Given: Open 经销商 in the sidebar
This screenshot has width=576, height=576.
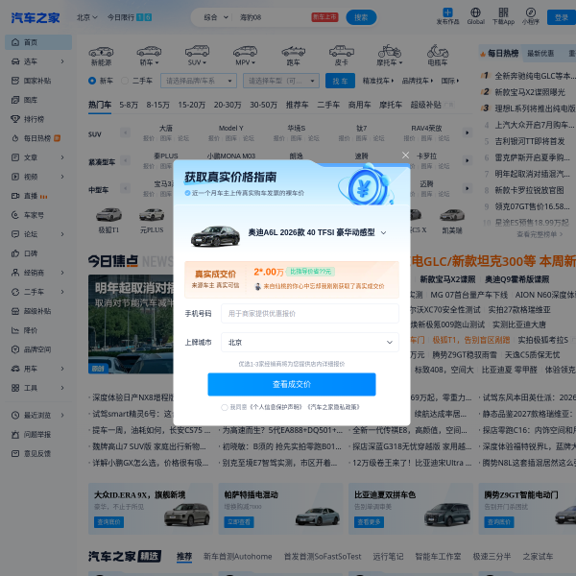Looking at the screenshot, I should coord(38,273).
